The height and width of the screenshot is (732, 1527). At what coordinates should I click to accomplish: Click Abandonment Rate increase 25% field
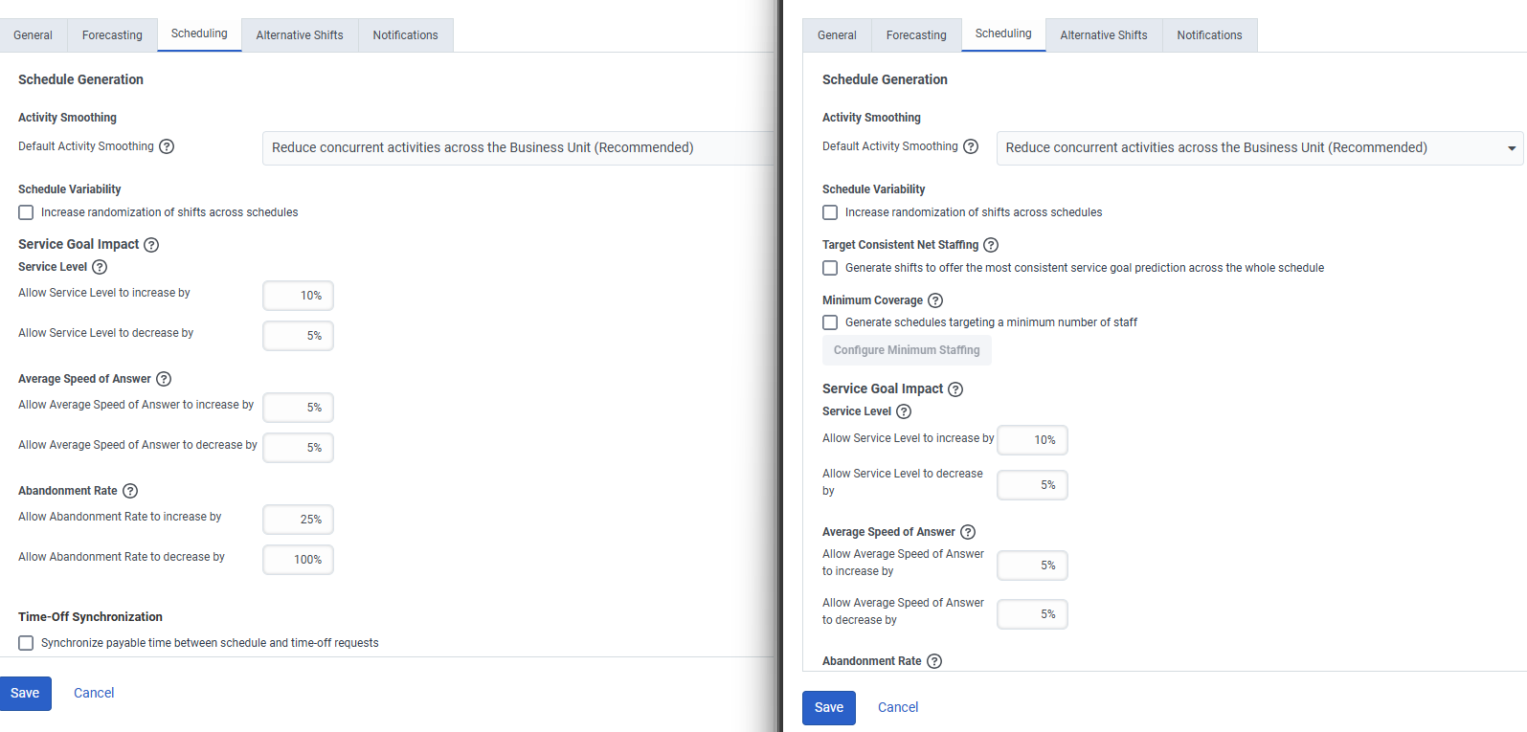click(x=299, y=520)
